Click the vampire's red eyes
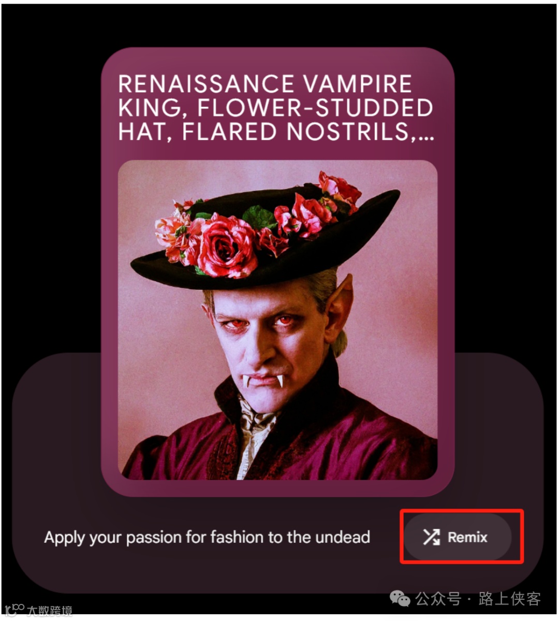 [261, 322]
